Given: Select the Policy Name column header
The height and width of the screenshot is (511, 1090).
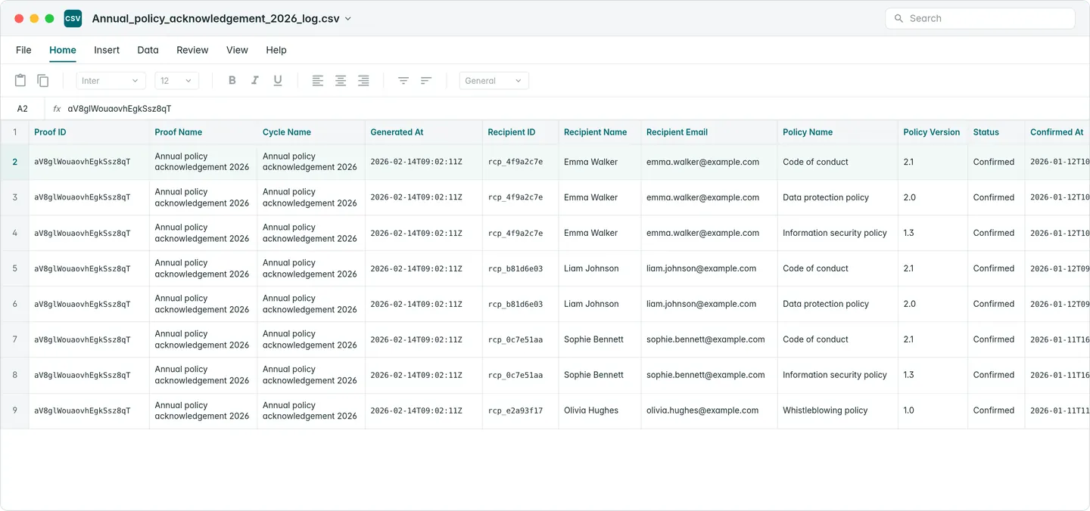Looking at the screenshot, I should point(838,132).
